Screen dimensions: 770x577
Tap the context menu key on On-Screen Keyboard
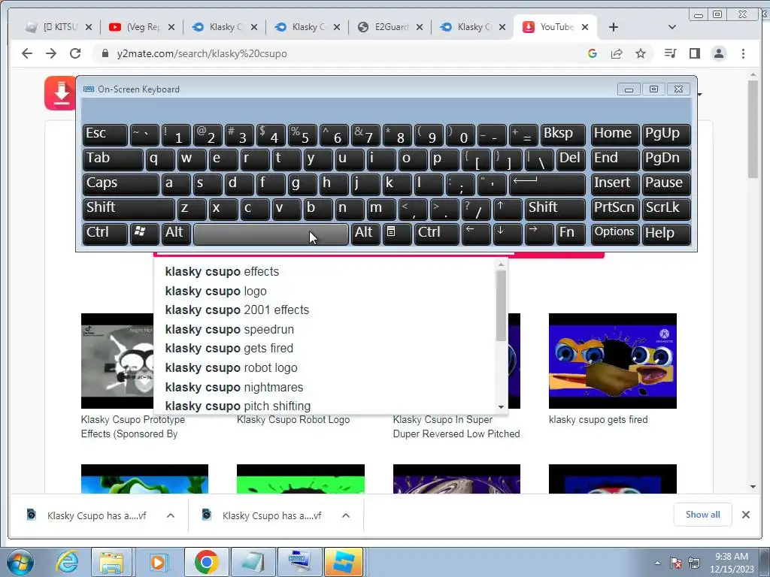397,233
